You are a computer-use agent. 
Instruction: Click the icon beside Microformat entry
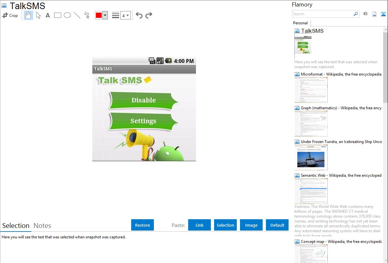pos(297,74)
